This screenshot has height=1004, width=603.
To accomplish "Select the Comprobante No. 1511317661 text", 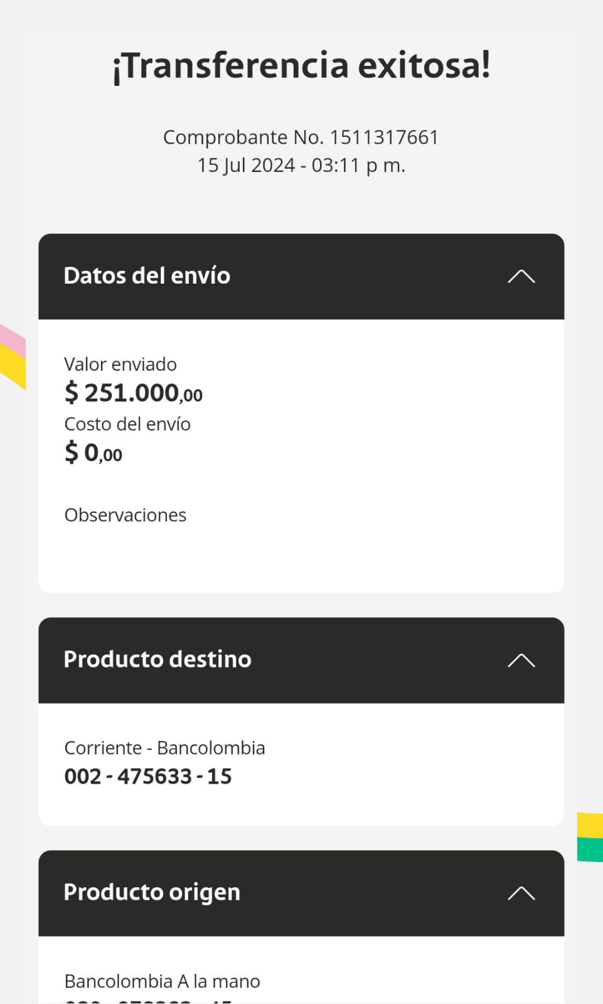I will coord(301,137).
